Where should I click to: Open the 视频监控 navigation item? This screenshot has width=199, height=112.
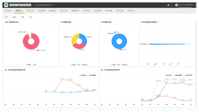(53, 10)
